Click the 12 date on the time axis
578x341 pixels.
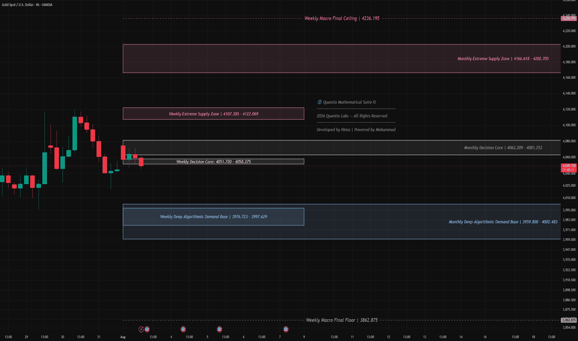click(388, 337)
